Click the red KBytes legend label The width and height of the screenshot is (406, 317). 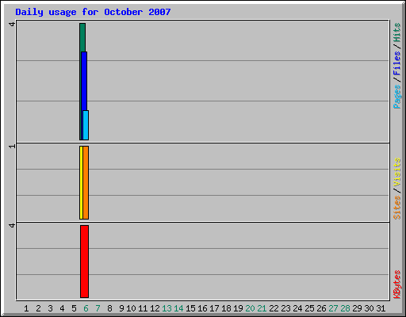click(x=397, y=285)
